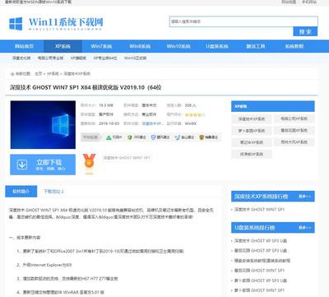Click the user rating stars
The height and width of the screenshot is (297, 329).
tap(195, 114)
